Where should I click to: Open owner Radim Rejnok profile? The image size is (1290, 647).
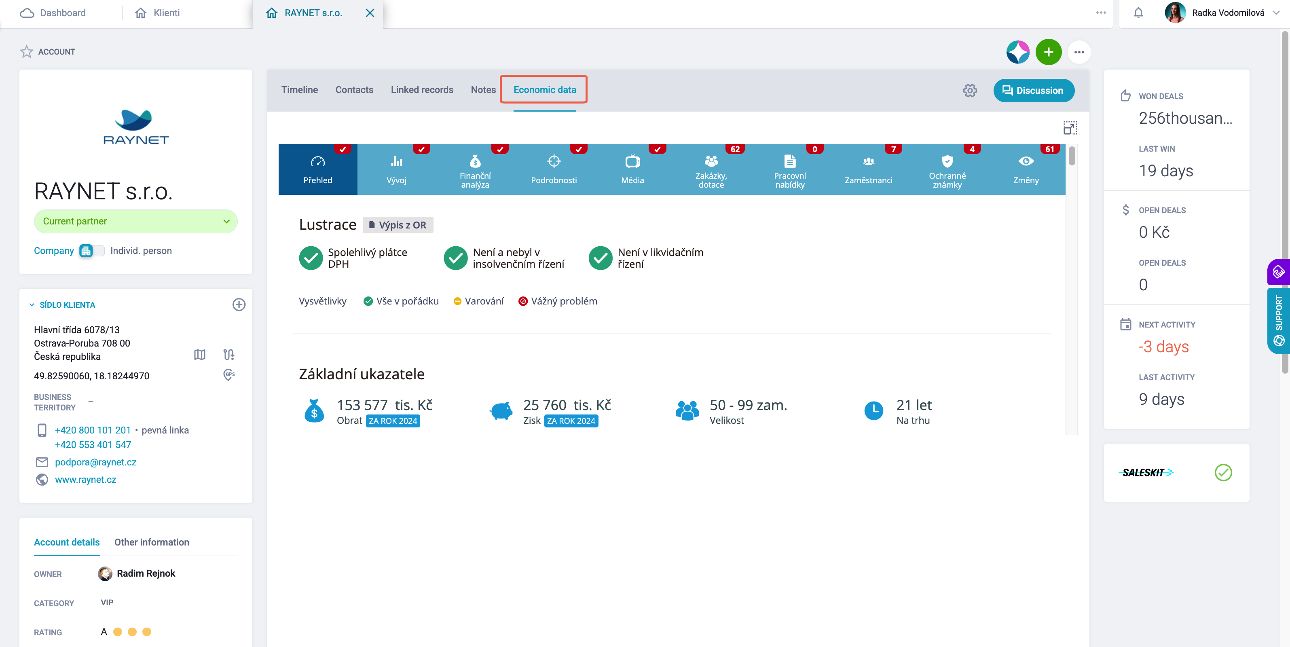click(x=146, y=573)
